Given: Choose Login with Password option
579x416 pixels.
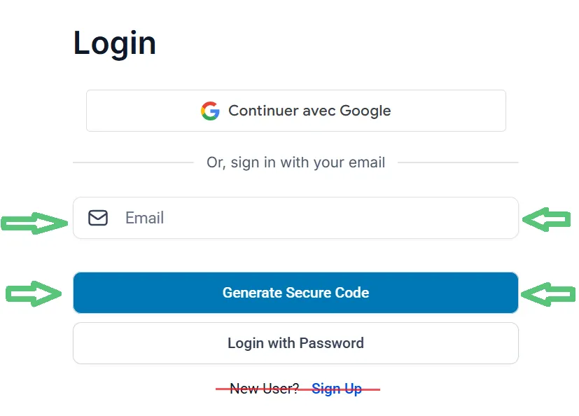Looking at the screenshot, I should [x=295, y=343].
